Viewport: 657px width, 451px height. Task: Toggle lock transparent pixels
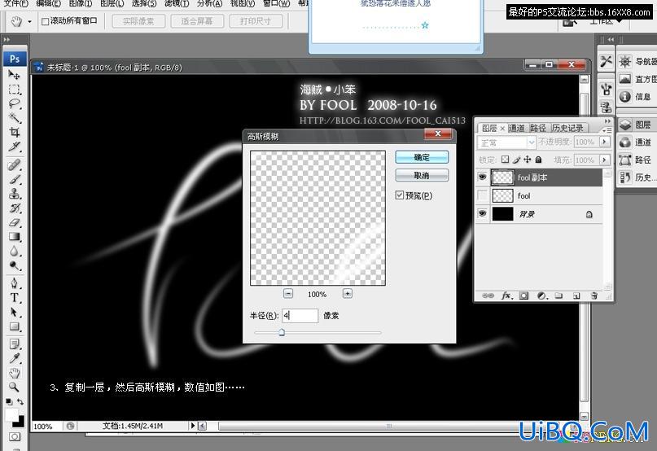click(x=505, y=160)
